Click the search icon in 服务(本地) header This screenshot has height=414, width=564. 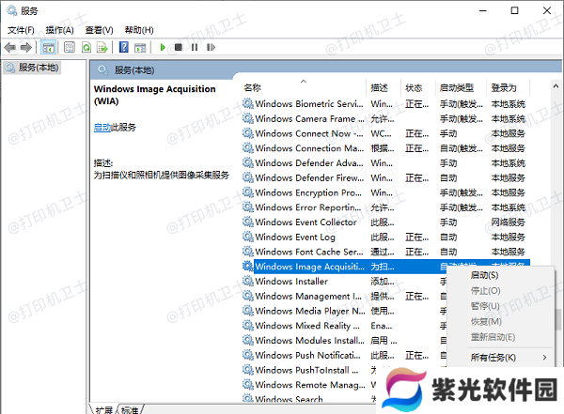pyautogui.click(x=102, y=69)
